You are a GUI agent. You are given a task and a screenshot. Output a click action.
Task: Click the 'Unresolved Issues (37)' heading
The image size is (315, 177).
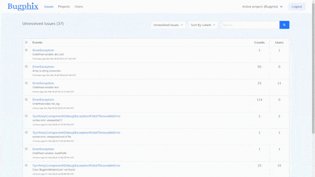tap(43, 23)
